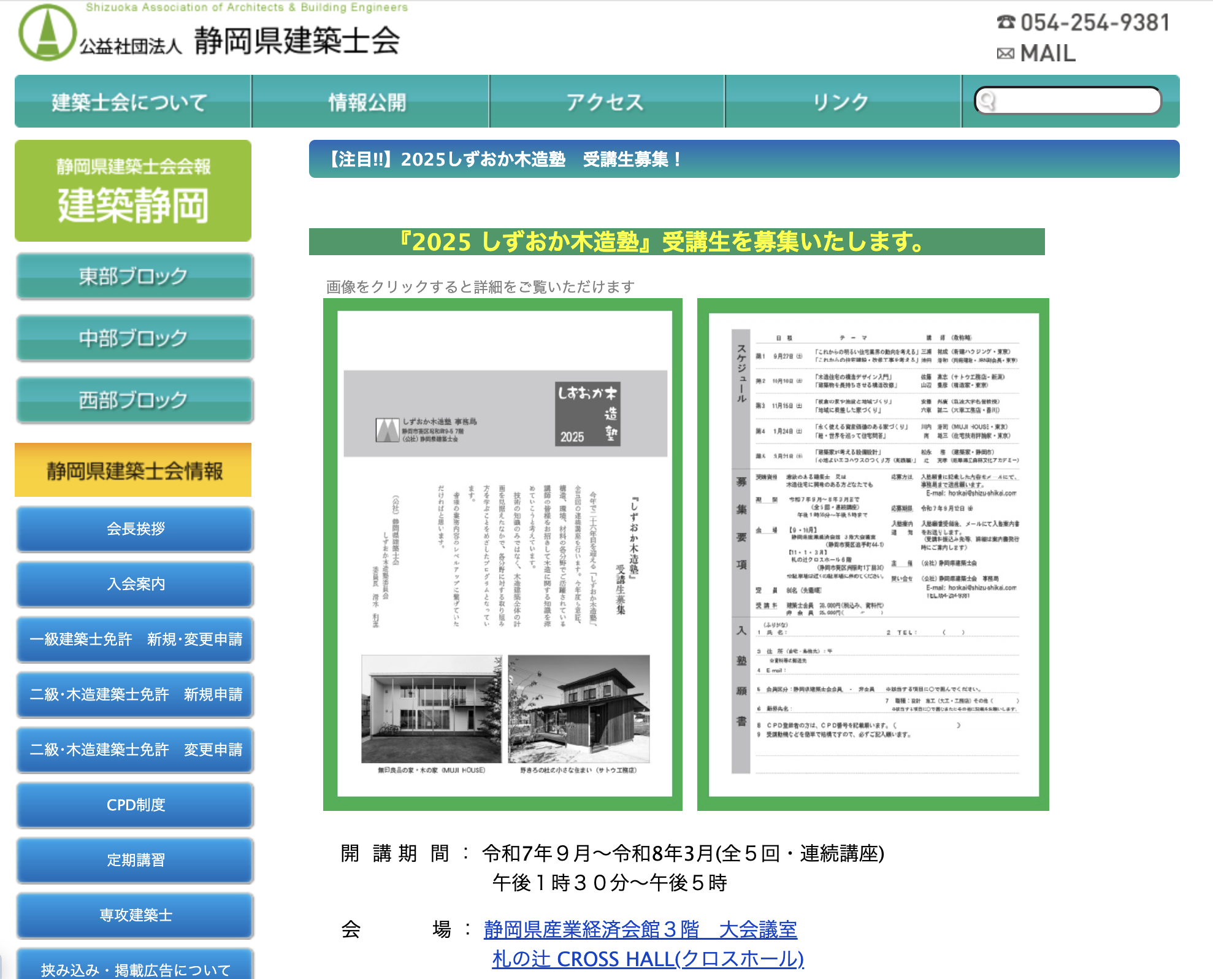This screenshot has height=979, width=1213.
Task: Open CPD制度 sidebar button
Action: [135, 805]
